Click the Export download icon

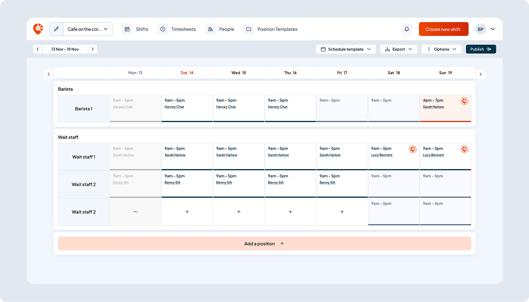(x=387, y=49)
